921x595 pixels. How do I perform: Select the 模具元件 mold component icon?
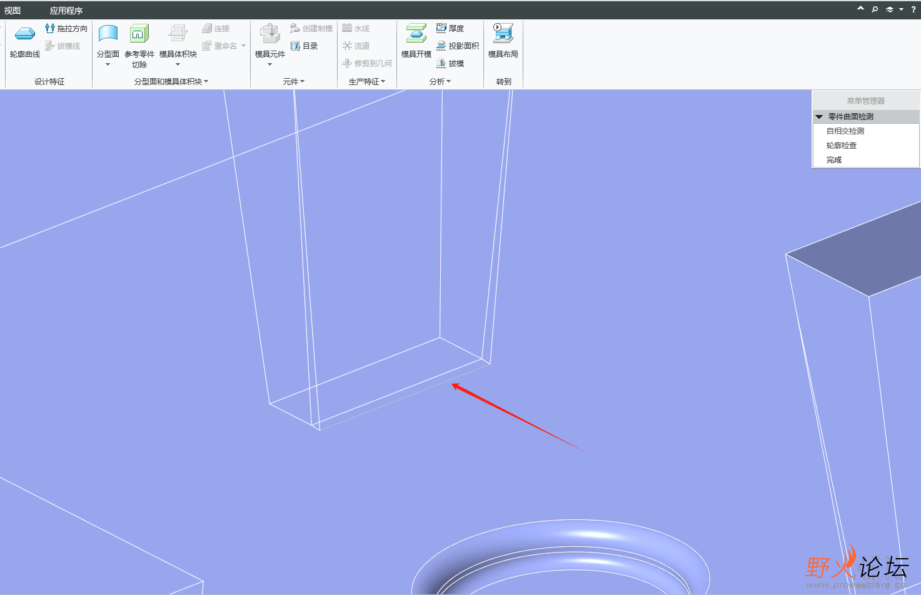(x=269, y=34)
